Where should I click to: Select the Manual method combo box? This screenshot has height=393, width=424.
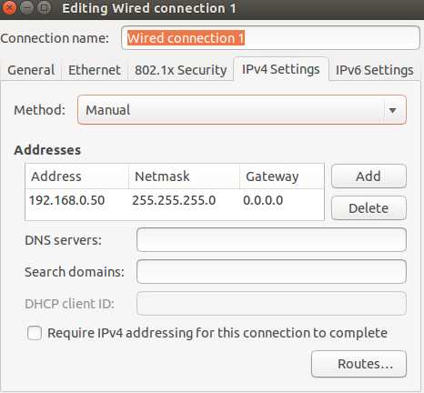tap(242, 110)
